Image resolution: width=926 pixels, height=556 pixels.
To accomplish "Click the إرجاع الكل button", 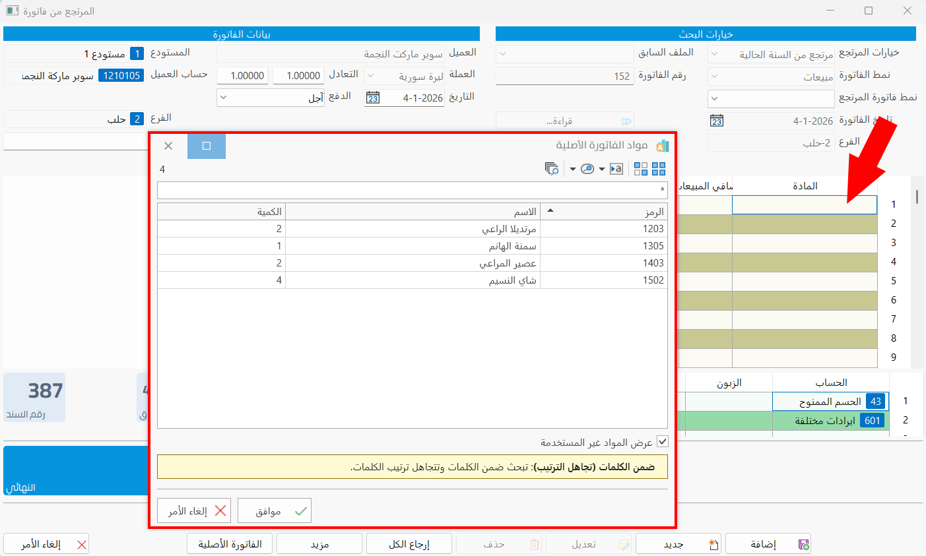I will pos(409,543).
